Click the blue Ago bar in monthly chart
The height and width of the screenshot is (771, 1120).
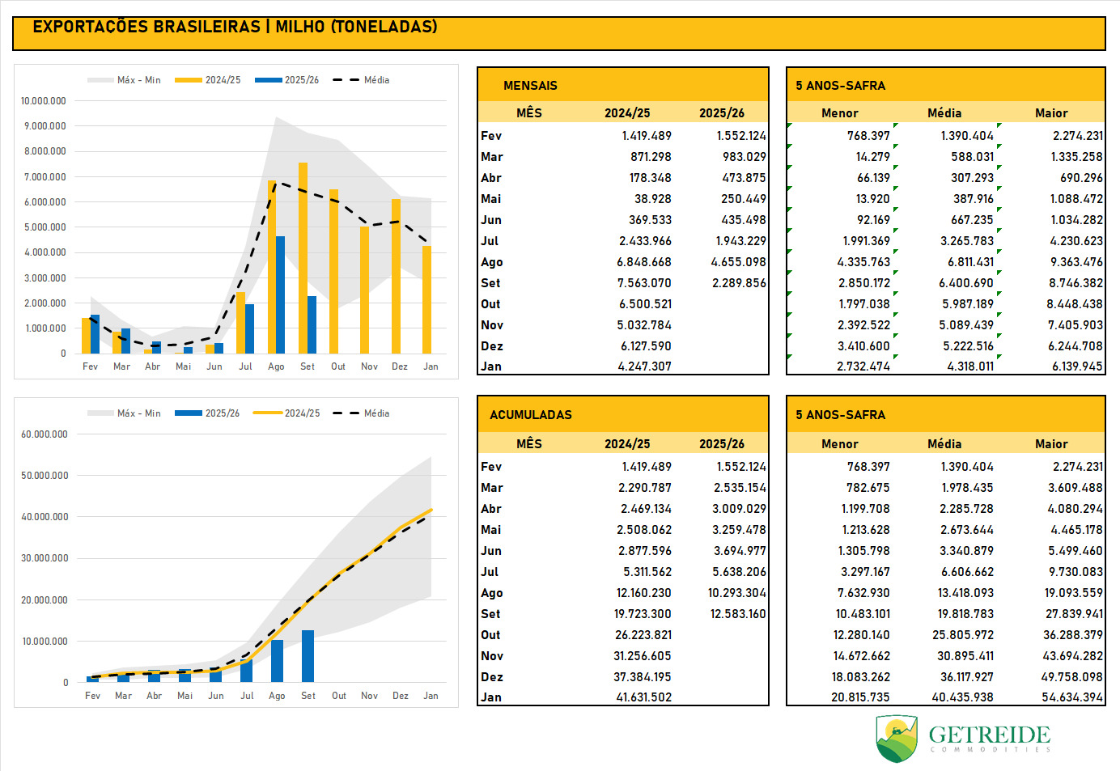(280, 294)
